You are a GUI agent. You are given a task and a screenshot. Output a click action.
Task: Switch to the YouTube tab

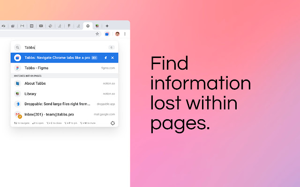pos(41,26)
